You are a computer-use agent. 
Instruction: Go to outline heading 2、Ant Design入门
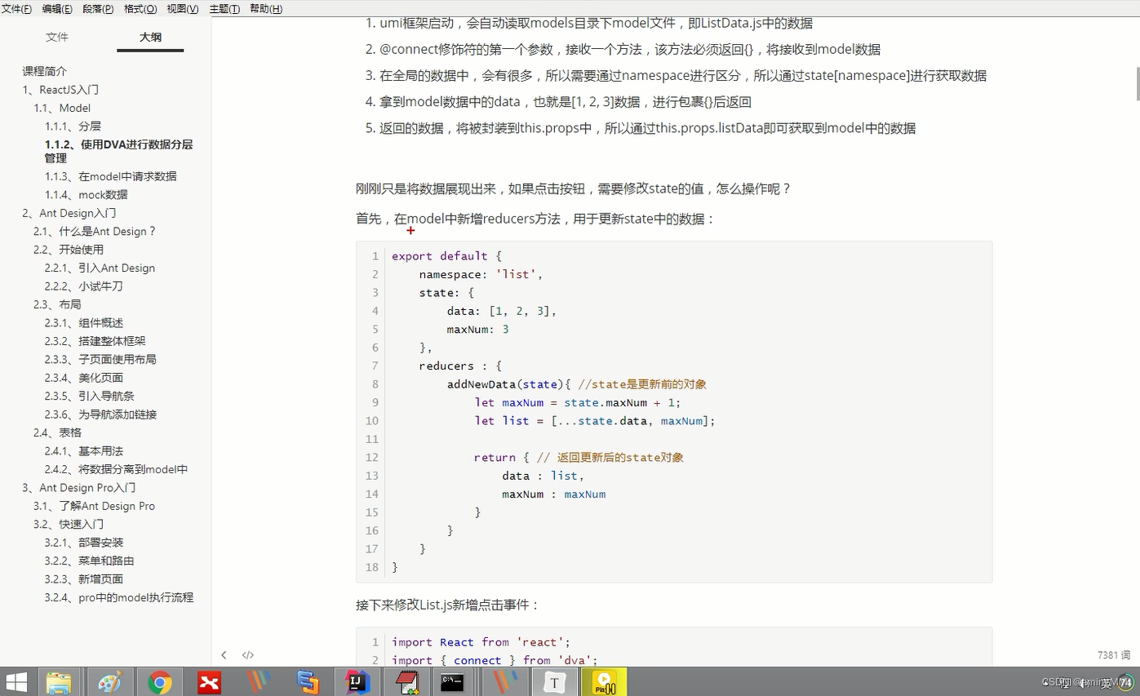click(69, 213)
